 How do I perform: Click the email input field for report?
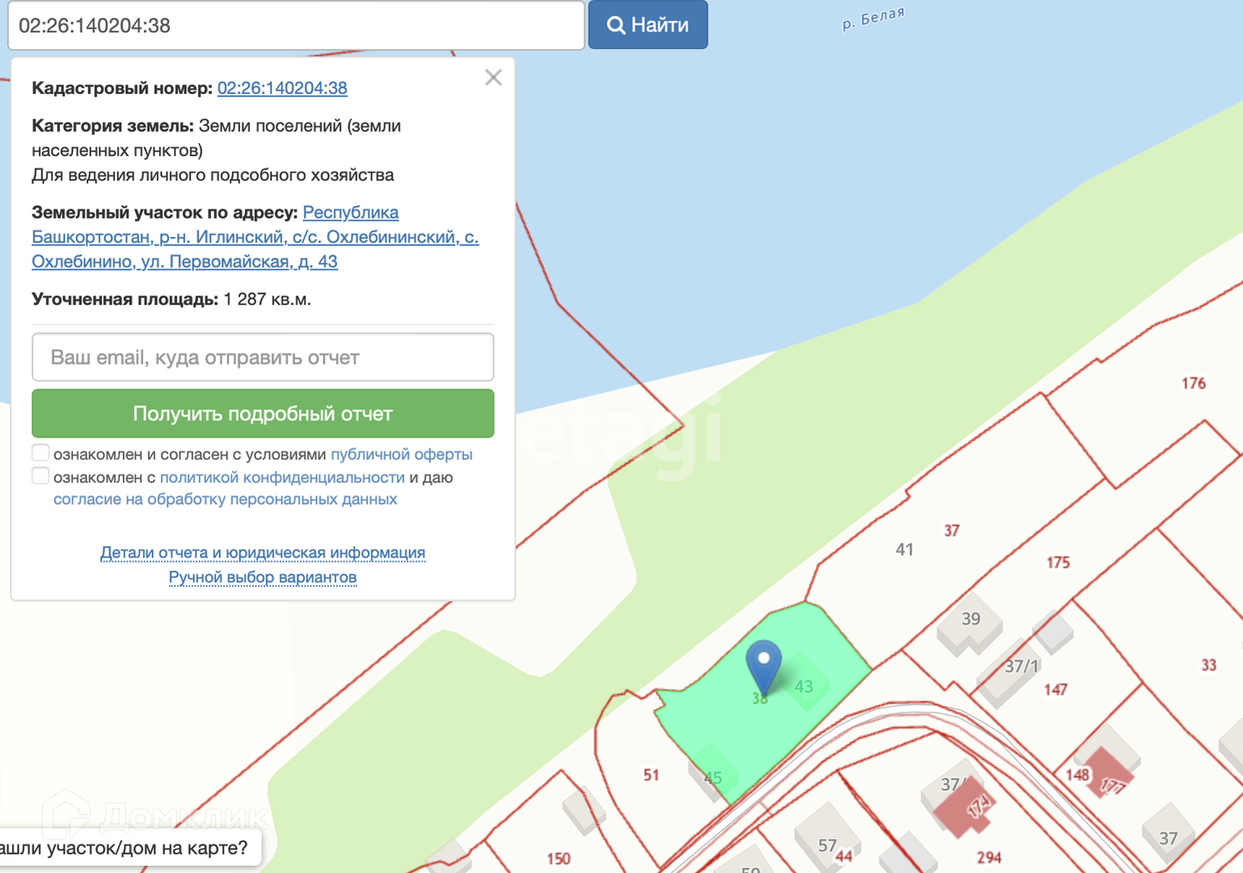(x=263, y=357)
